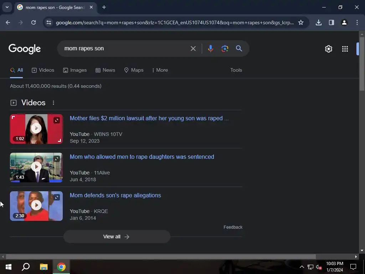The height and width of the screenshot is (274, 365).
Task: Play the 1:43 video thumbnail
Action: [36, 167]
